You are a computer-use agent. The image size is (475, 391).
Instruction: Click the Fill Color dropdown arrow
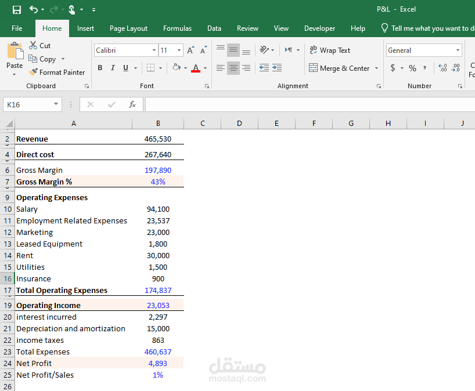185,68
